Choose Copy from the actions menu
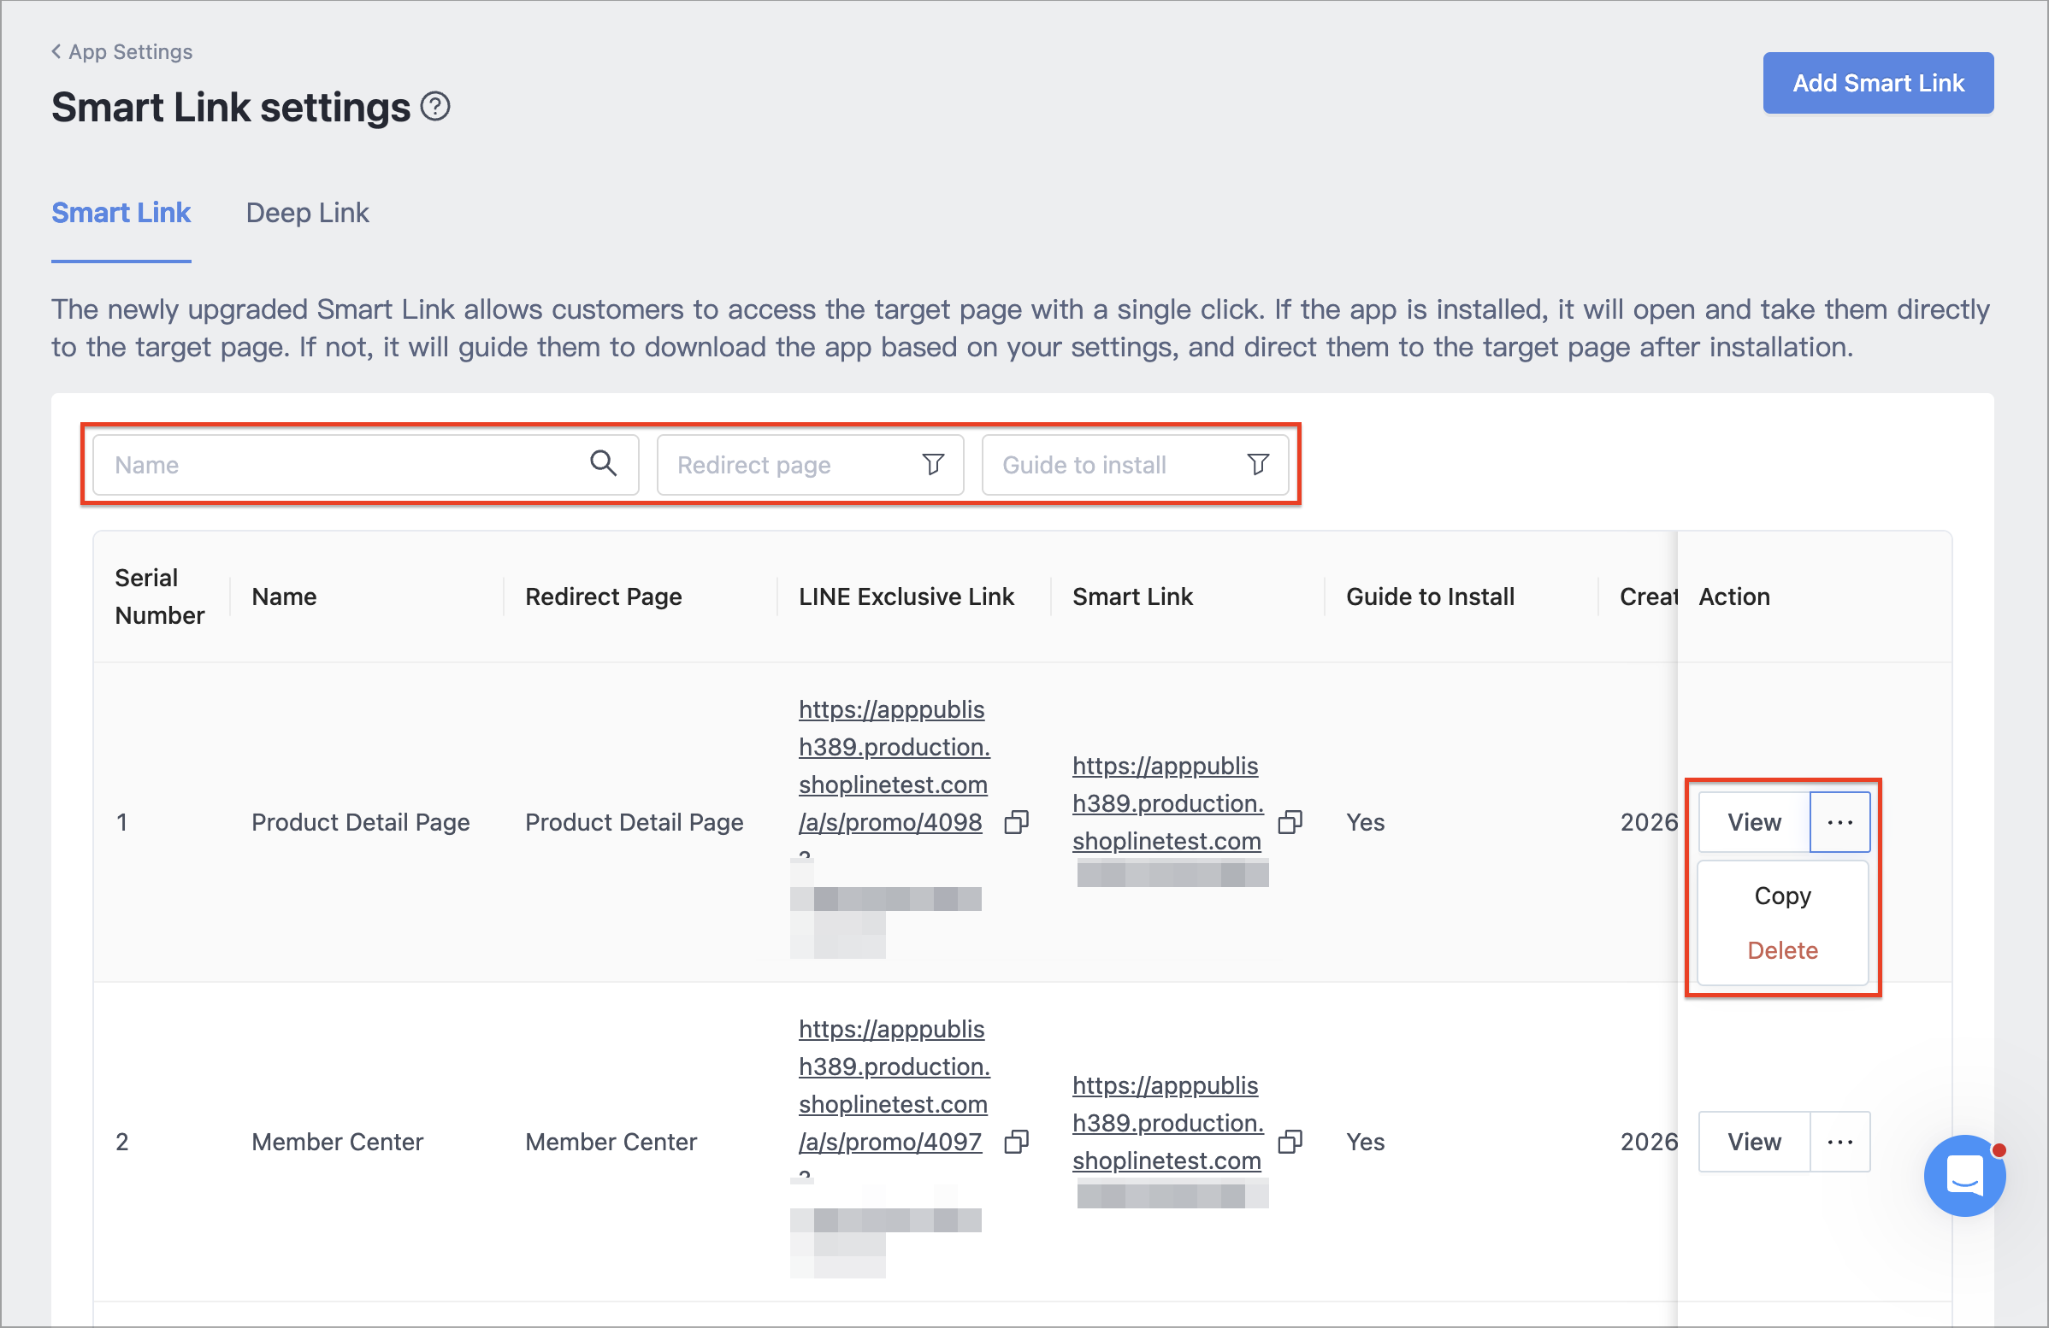 [1782, 896]
